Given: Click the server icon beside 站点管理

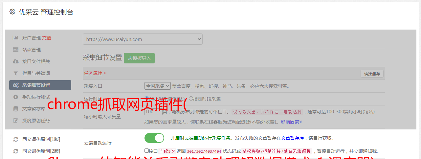Looking at the screenshot, I should [x=15, y=50].
